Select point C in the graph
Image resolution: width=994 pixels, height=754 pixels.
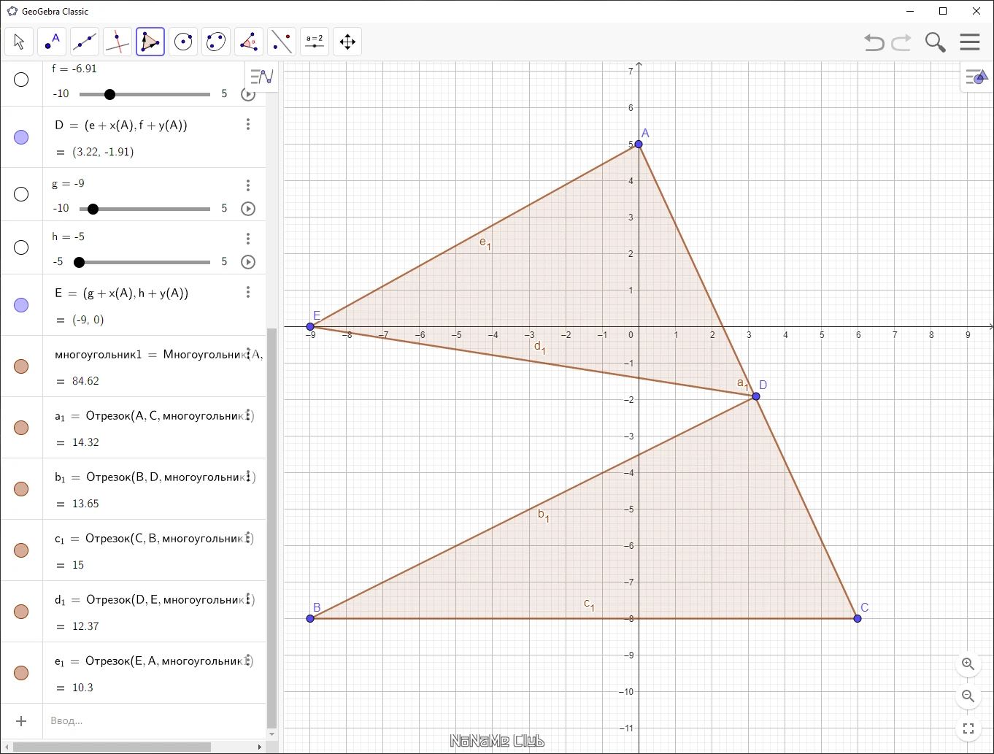[858, 618]
